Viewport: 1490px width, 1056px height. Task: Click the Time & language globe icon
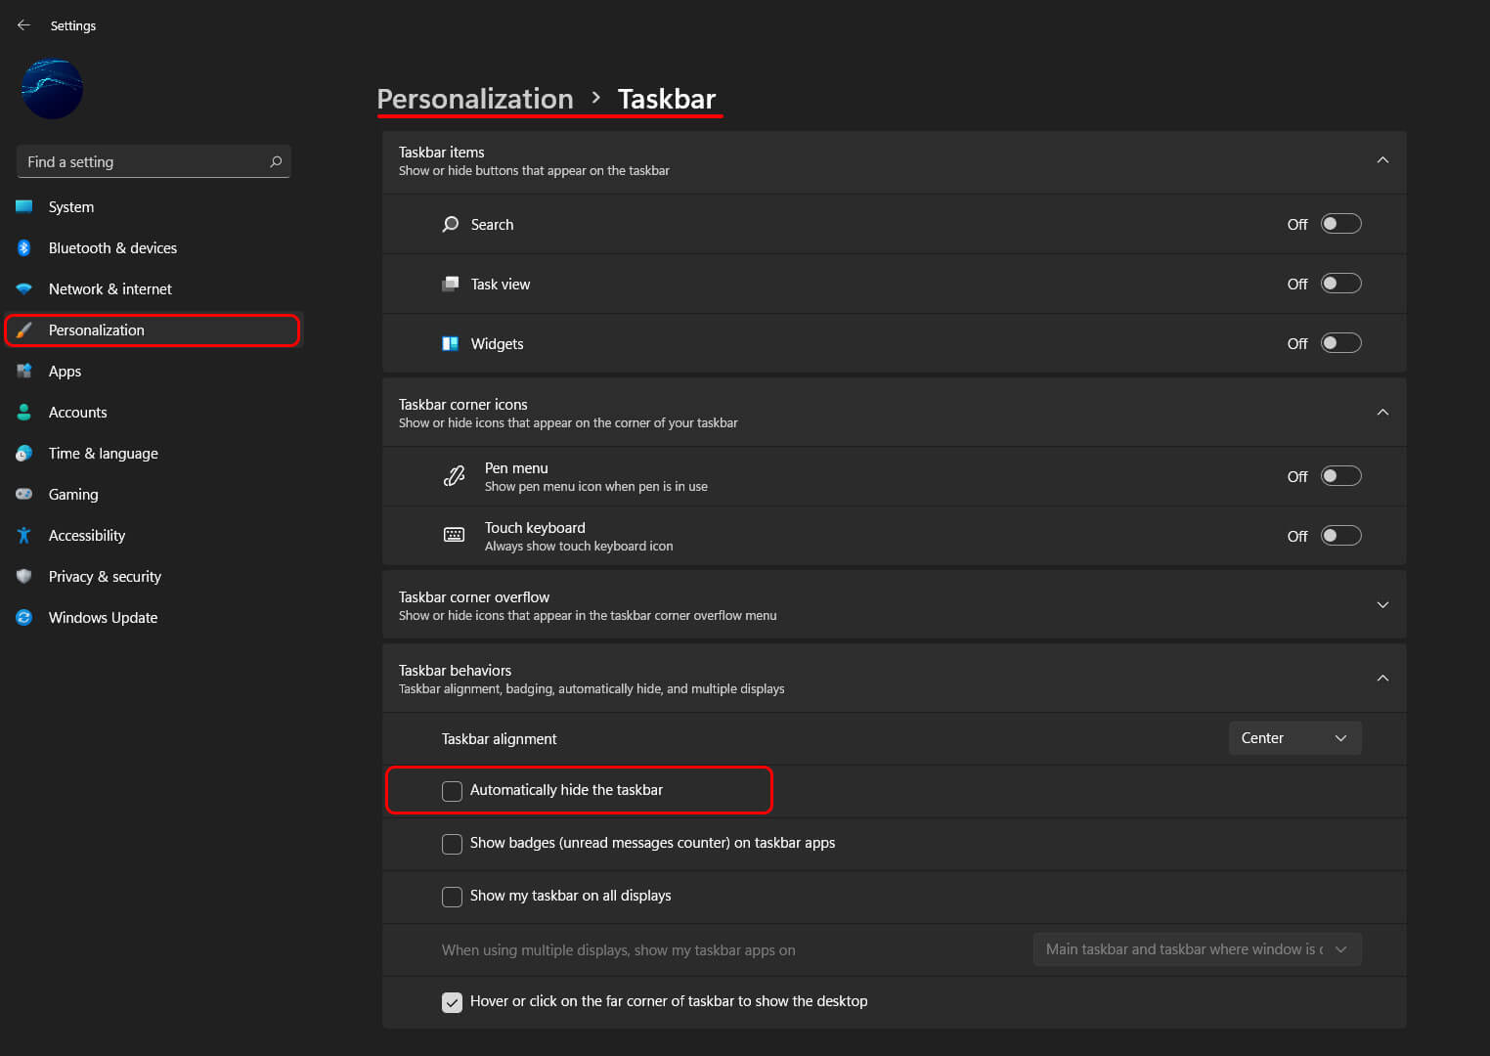(x=24, y=454)
